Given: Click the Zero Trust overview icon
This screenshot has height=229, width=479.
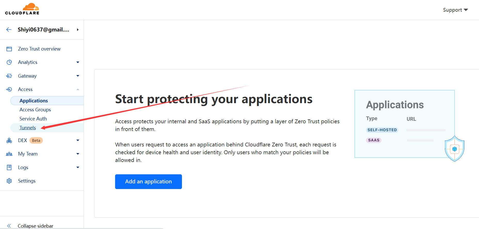Looking at the screenshot, I should pyautogui.click(x=9, y=49).
